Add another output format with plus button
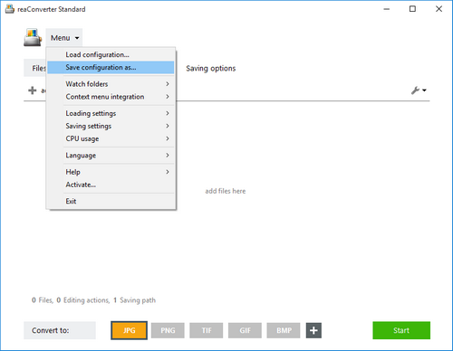 (313, 330)
